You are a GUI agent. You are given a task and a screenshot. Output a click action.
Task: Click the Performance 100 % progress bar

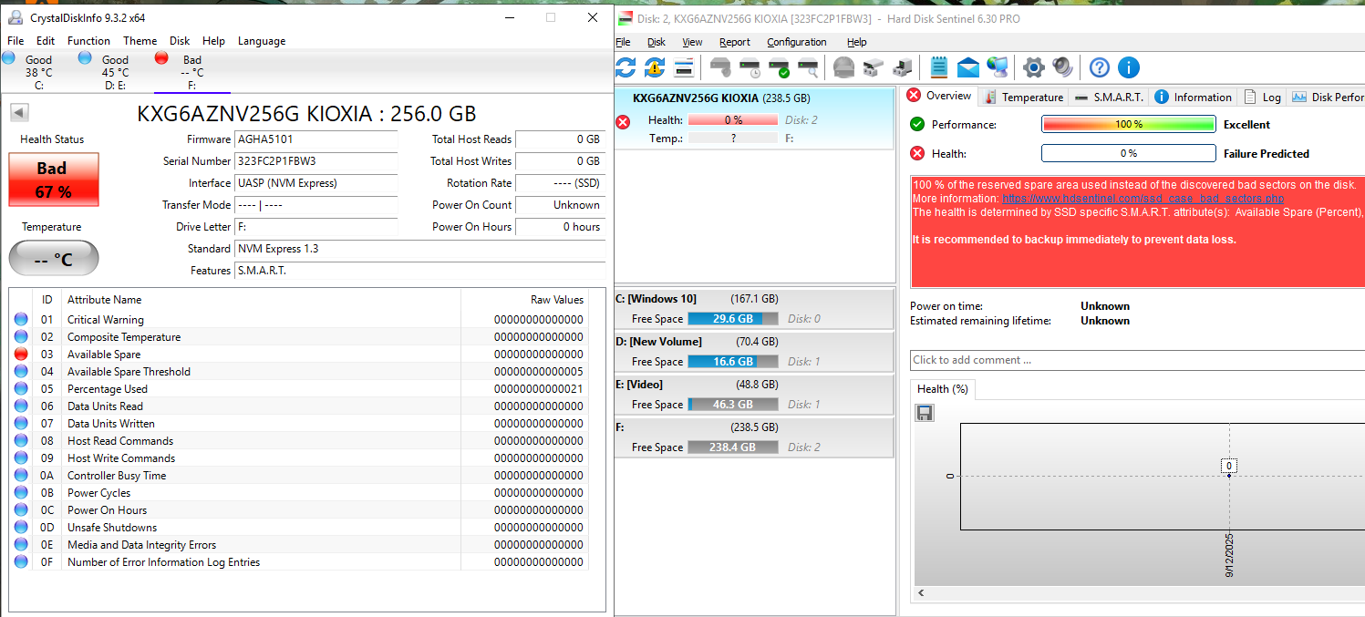click(x=1128, y=125)
